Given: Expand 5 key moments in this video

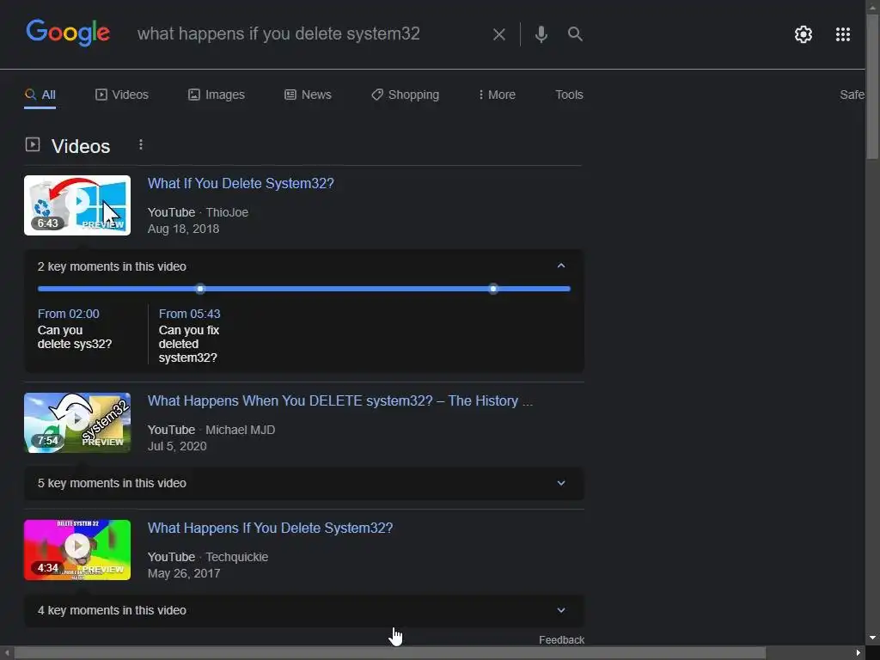Looking at the screenshot, I should (303, 483).
